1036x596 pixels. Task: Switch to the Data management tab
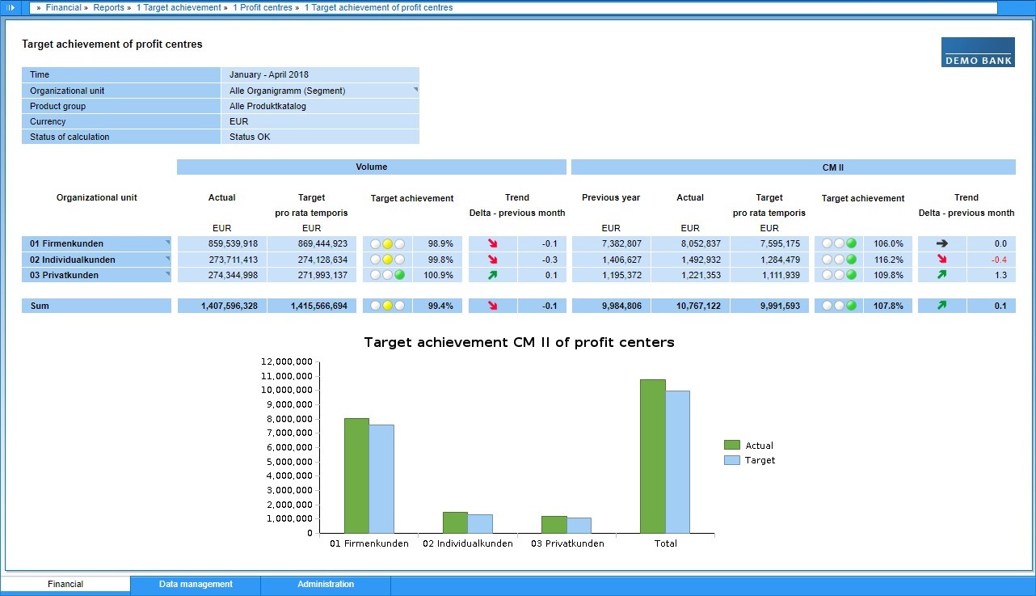click(196, 584)
